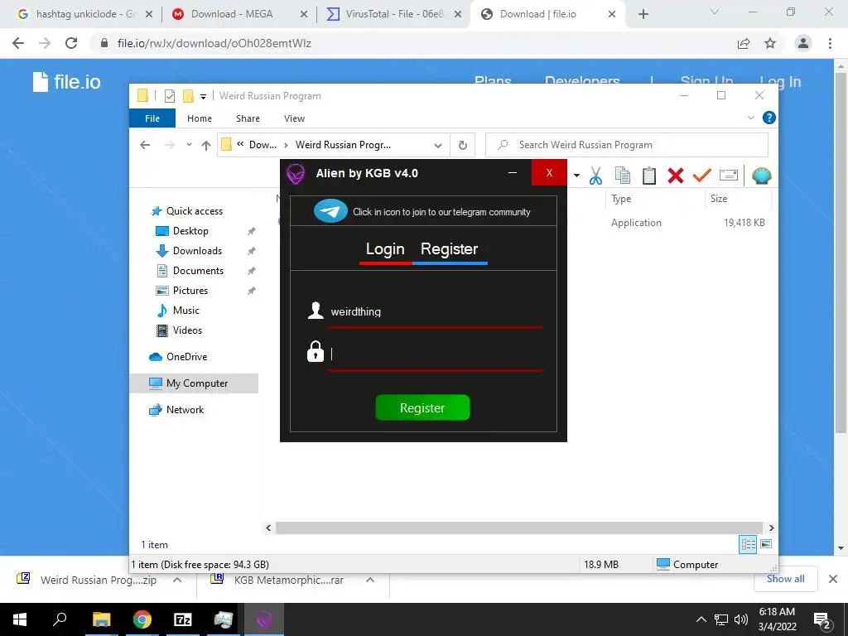Open a new Chrome tab
This screenshot has height=636, width=848.
click(643, 14)
